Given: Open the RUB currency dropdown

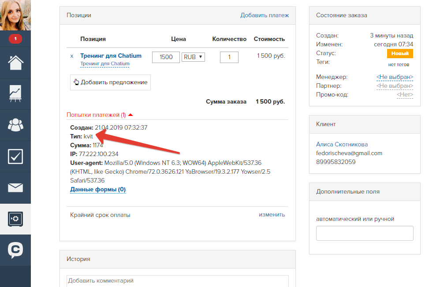Looking at the screenshot, I should tap(194, 57).
